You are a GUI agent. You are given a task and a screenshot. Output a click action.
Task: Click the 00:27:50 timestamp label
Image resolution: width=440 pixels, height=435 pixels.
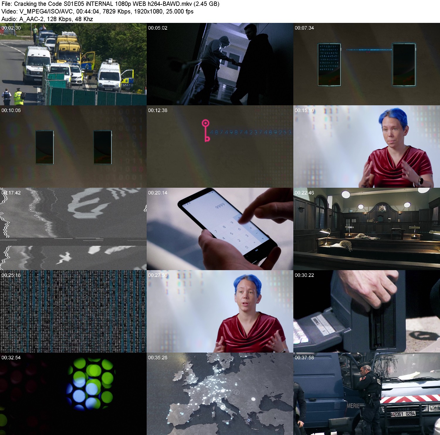pyautogui.click(x=158, y=275)
